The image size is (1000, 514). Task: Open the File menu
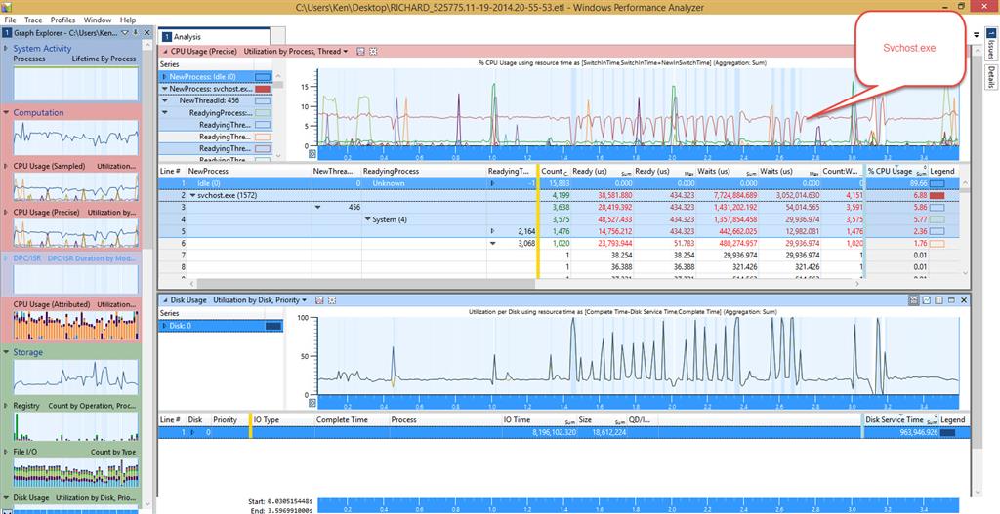point(10,20)
